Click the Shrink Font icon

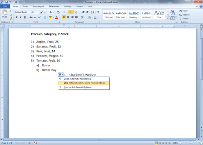[x=45, y=12]
